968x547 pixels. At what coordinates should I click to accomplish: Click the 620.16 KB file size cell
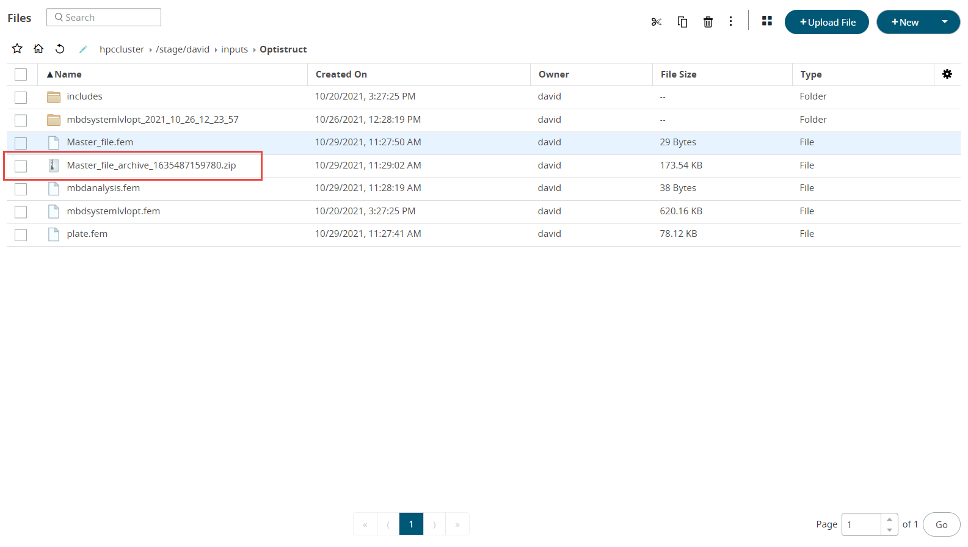click(681, 211)
